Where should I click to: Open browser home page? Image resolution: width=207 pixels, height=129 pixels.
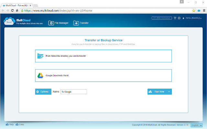(17, 11)
